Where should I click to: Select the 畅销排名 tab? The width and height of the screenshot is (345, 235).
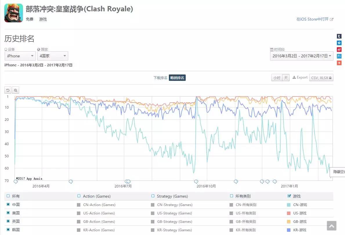(177, 78)
